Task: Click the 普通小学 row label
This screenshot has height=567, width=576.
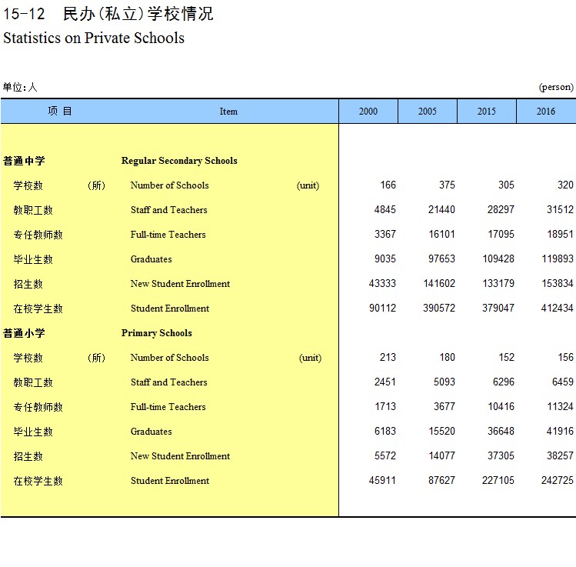Action: 24,333
